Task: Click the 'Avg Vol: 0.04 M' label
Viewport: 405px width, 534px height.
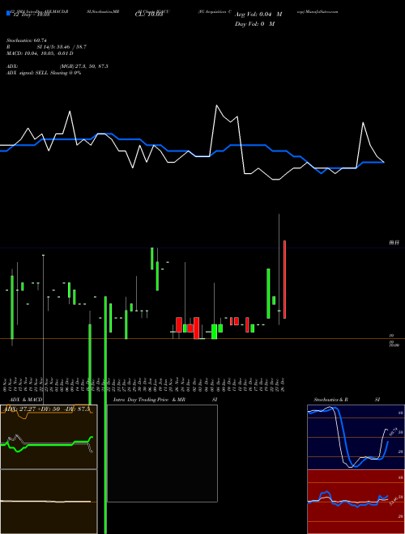Action: (258, 15)
